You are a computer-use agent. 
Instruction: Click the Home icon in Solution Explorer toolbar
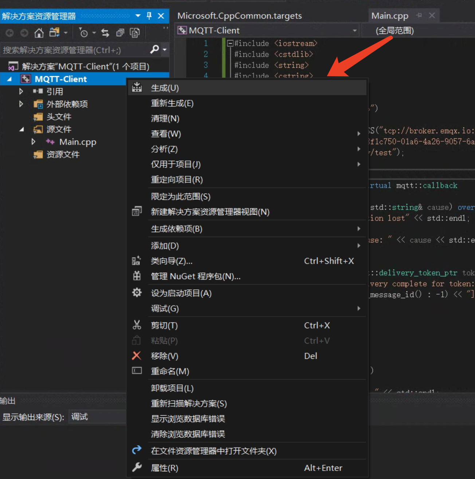[39, 33]
